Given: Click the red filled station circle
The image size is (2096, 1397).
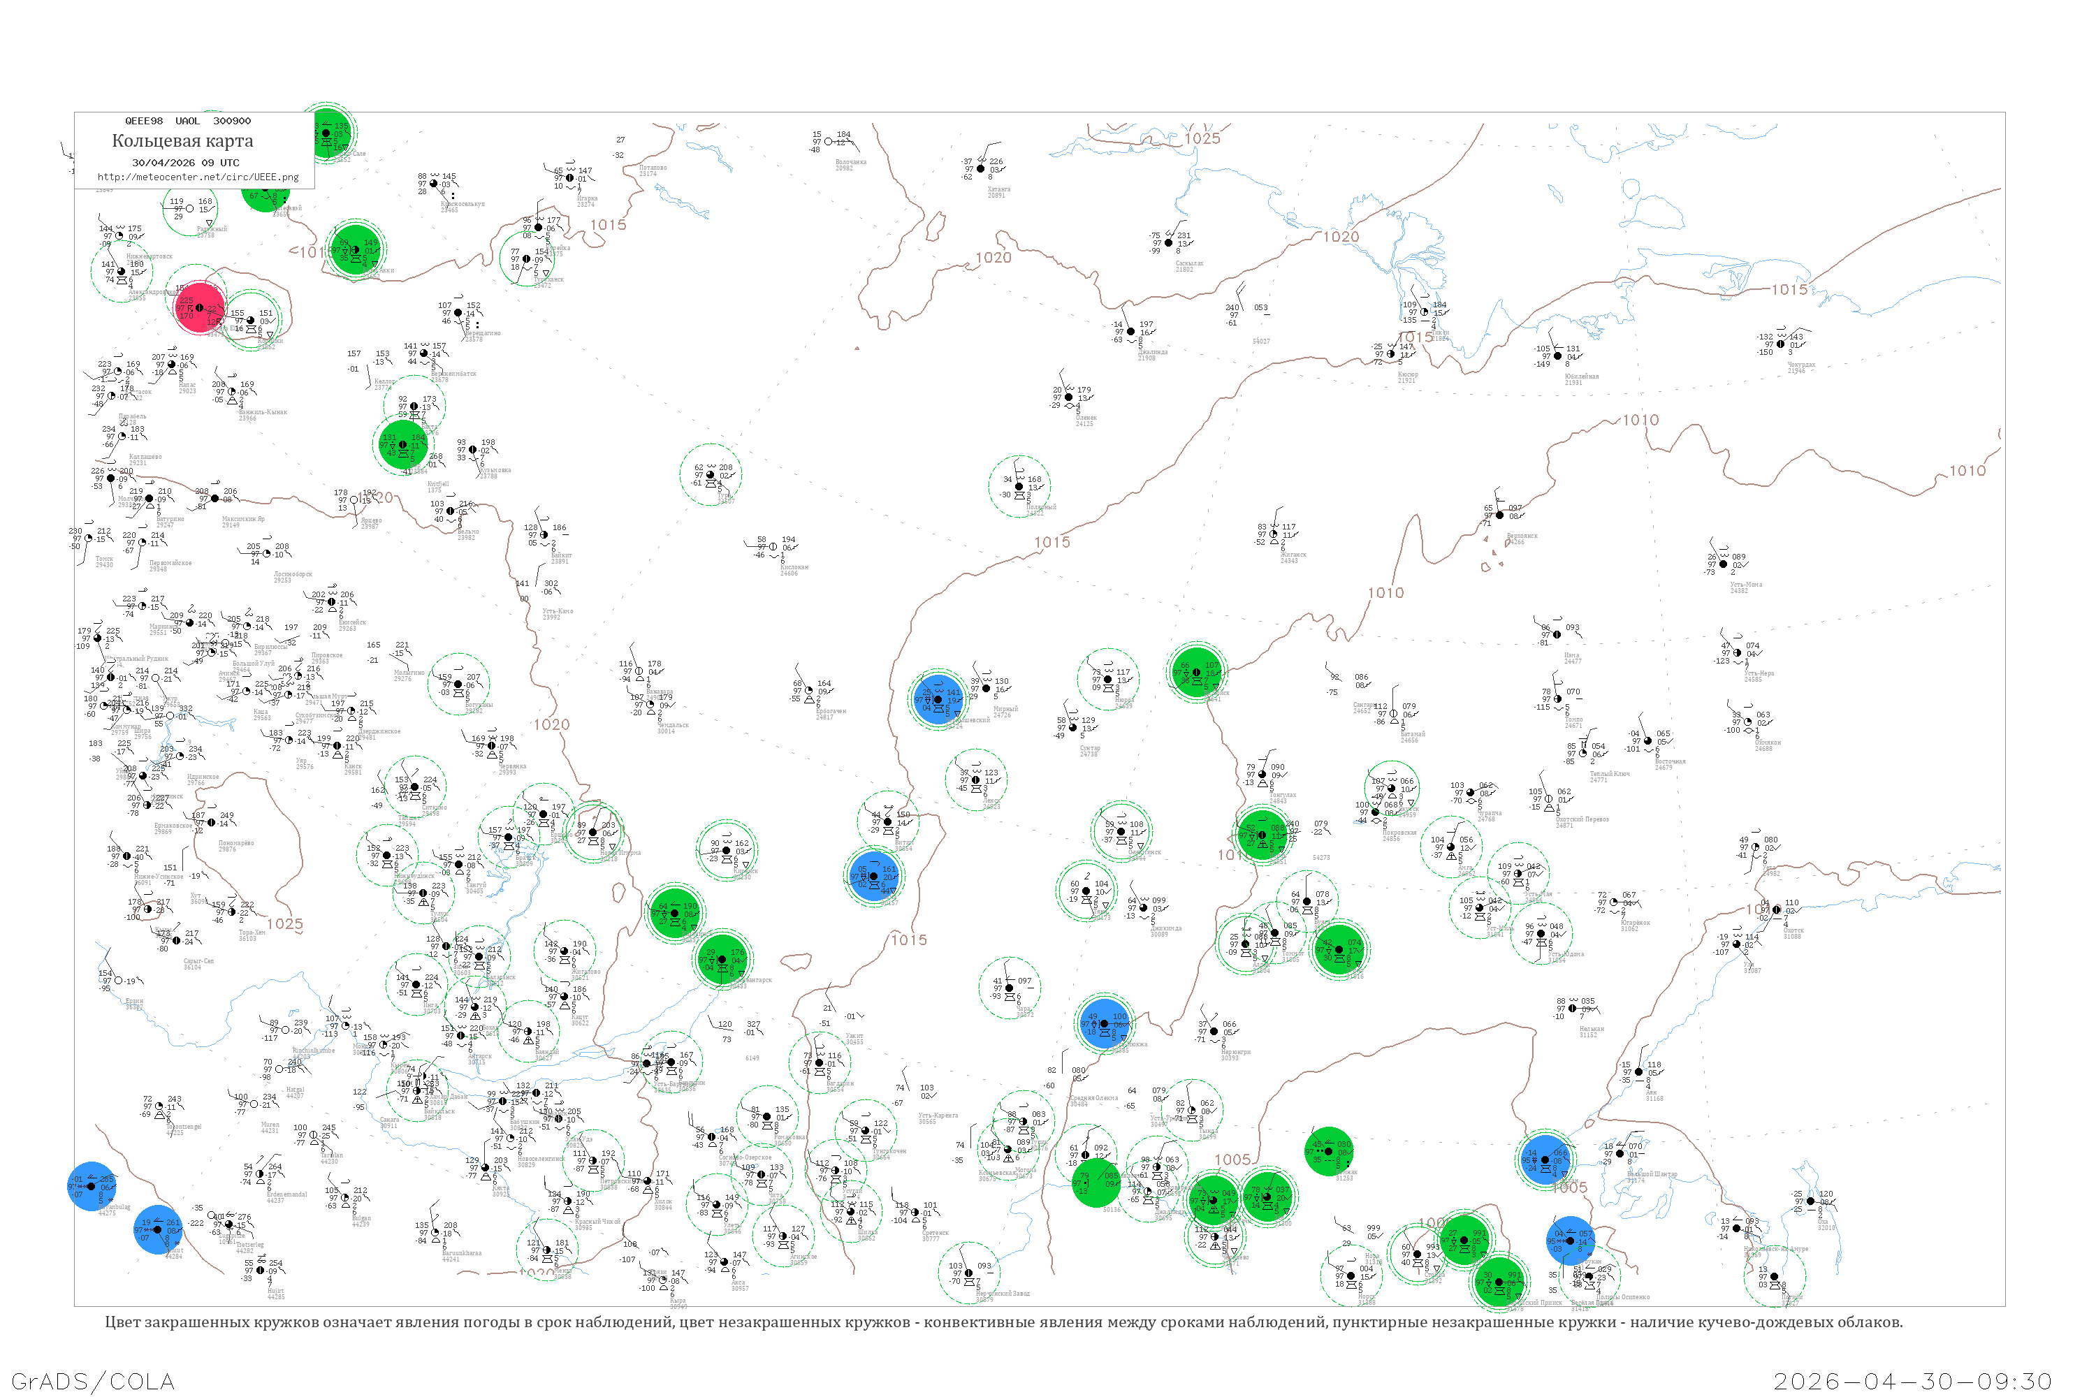Looking at the screenshot, I should pyautogui.click(x=200, y=308).
